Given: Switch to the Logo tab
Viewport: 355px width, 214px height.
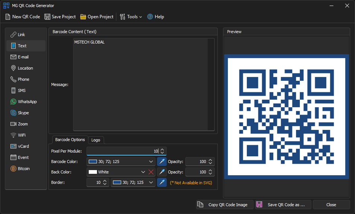Looking at the screenshot, I should [96, 140].
